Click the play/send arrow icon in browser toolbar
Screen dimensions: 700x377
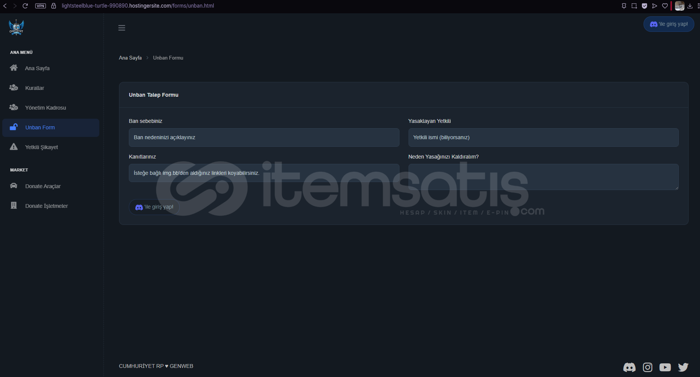coord(655,6)
